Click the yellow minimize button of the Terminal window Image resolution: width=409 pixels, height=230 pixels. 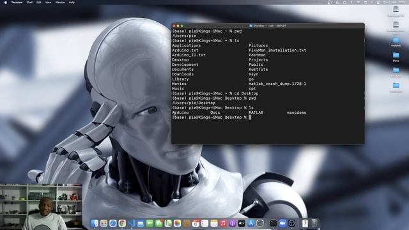178,26
